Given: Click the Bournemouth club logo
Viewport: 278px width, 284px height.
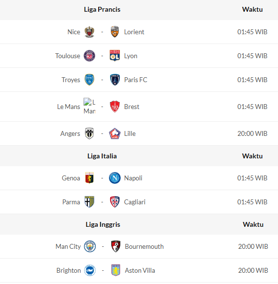Looking at the screenshot, I should coord(116,246).
